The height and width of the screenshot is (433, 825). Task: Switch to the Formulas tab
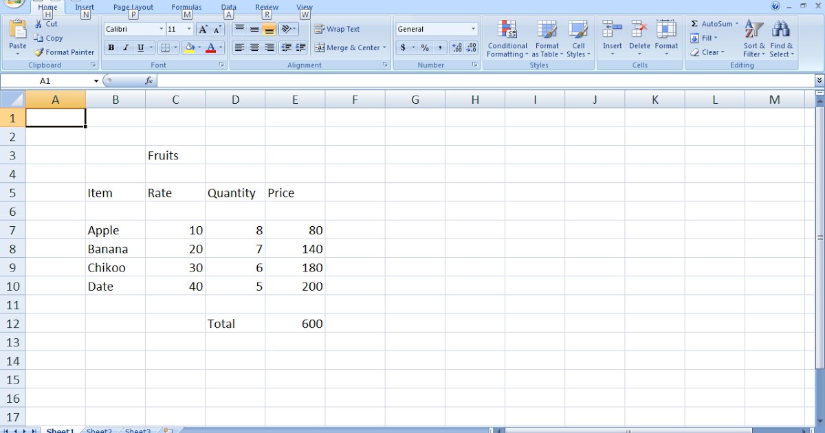(186, 8)
